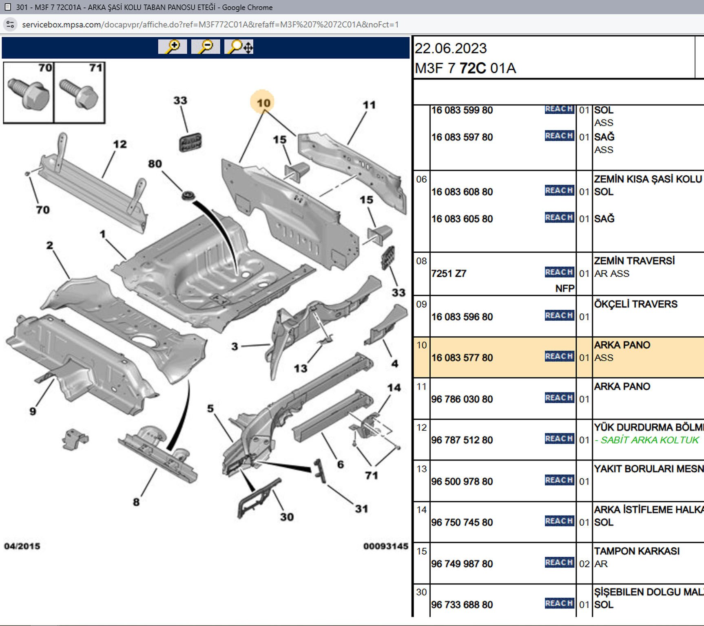Open part number 96 786 030 80

click(462, 399)
